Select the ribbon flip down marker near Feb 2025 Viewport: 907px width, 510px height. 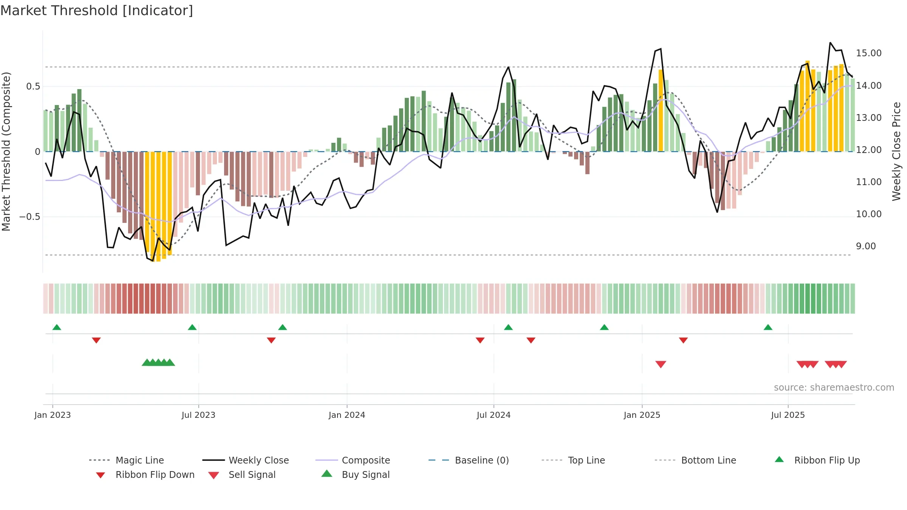[x=683, y=340]
